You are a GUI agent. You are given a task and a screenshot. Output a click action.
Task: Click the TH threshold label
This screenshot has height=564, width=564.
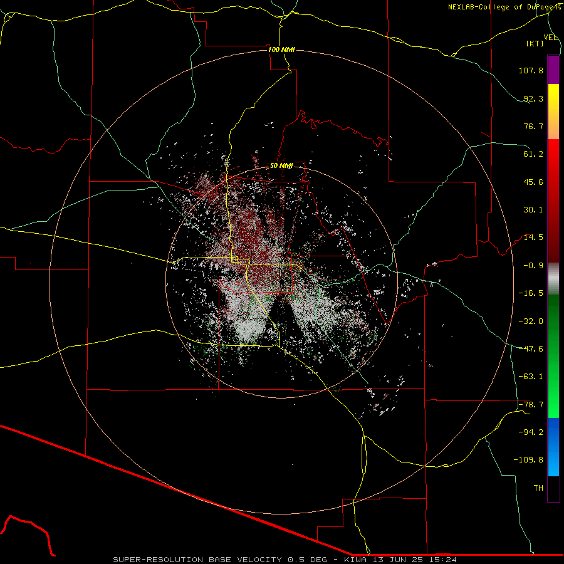click(538, 488)
